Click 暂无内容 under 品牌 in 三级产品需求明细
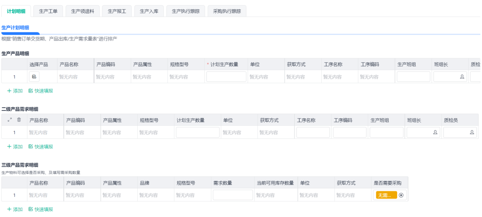This screenshot has width=482, height=217. click(x=149, y=195)
